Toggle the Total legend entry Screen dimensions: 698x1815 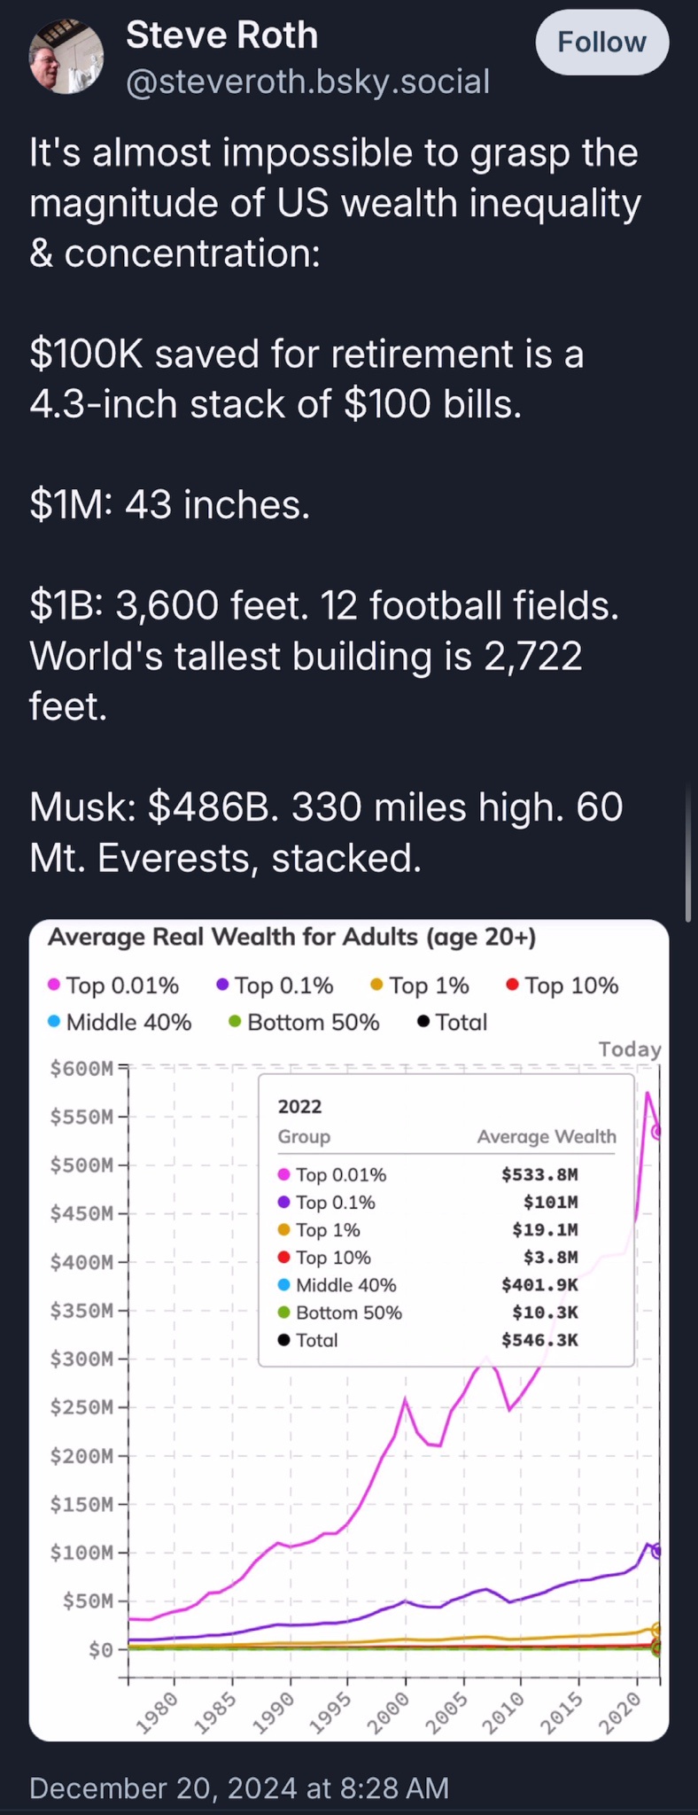(452, 1022)
